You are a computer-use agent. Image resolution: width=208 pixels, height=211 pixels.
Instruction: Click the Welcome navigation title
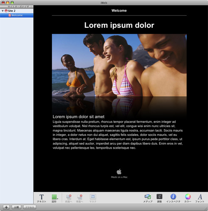119,10
